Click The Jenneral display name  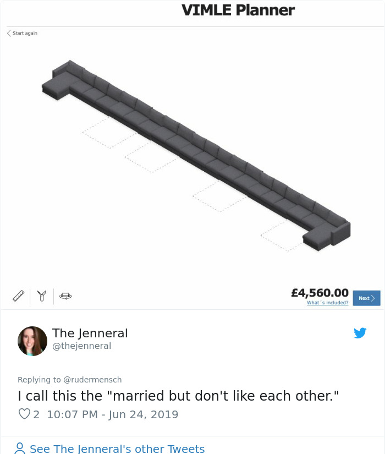90,333
